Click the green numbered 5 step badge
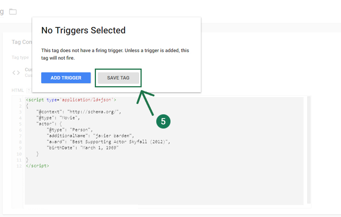The height and width of the screenshot is (217, 341). (x=163, y=121)
